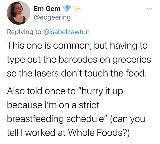Open the @isabelzawtun mention link
The image size is (160, 144).
point(67,32)
